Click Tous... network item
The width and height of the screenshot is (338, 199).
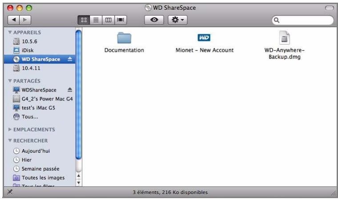[x=40, y=117]
